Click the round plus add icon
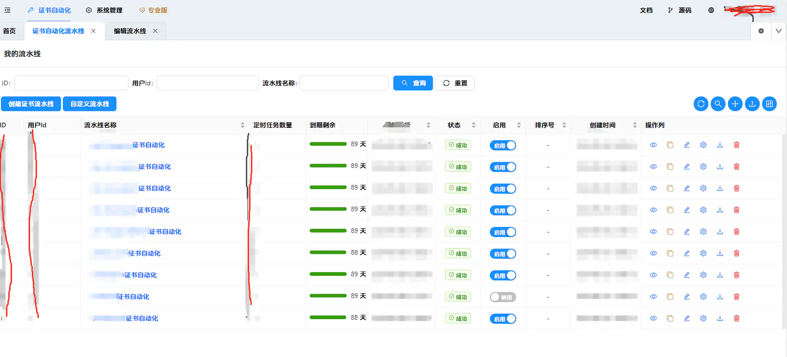787x357 pixels. click(735, 104)
